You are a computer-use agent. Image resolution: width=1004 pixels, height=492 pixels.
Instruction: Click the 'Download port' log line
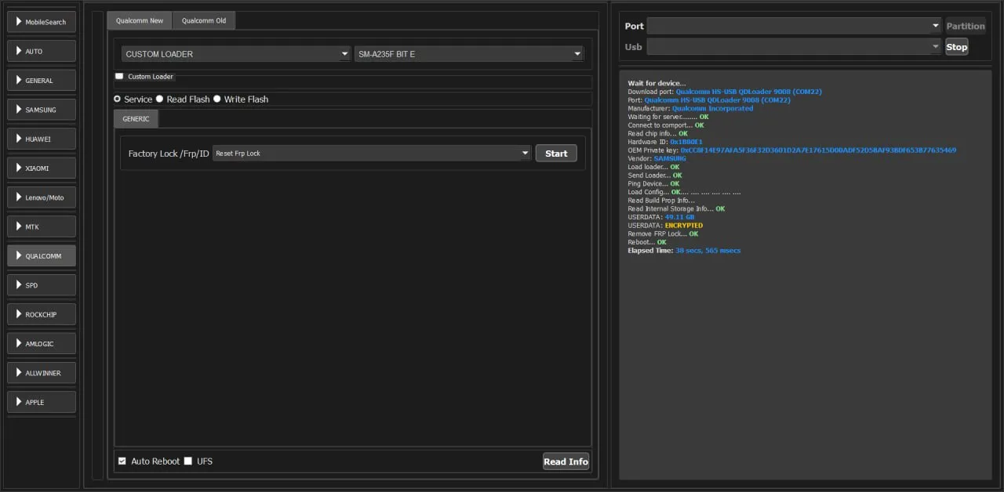725,92
